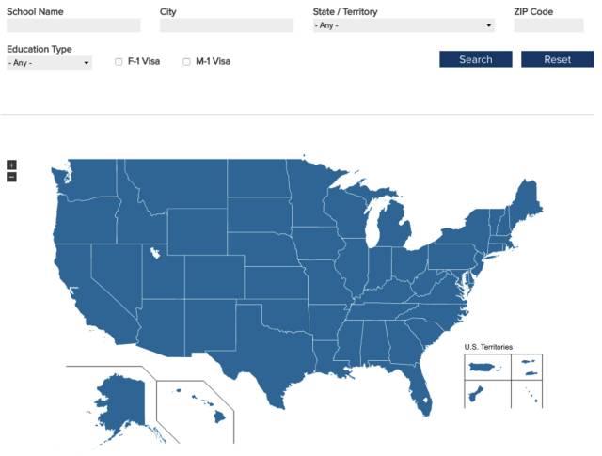Screen dimensions: 602x456
Task: Click the Reset button
Action: 558,59
